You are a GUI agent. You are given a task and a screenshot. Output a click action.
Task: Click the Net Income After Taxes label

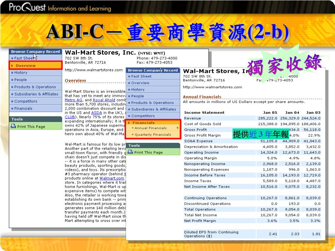[207, 187]
